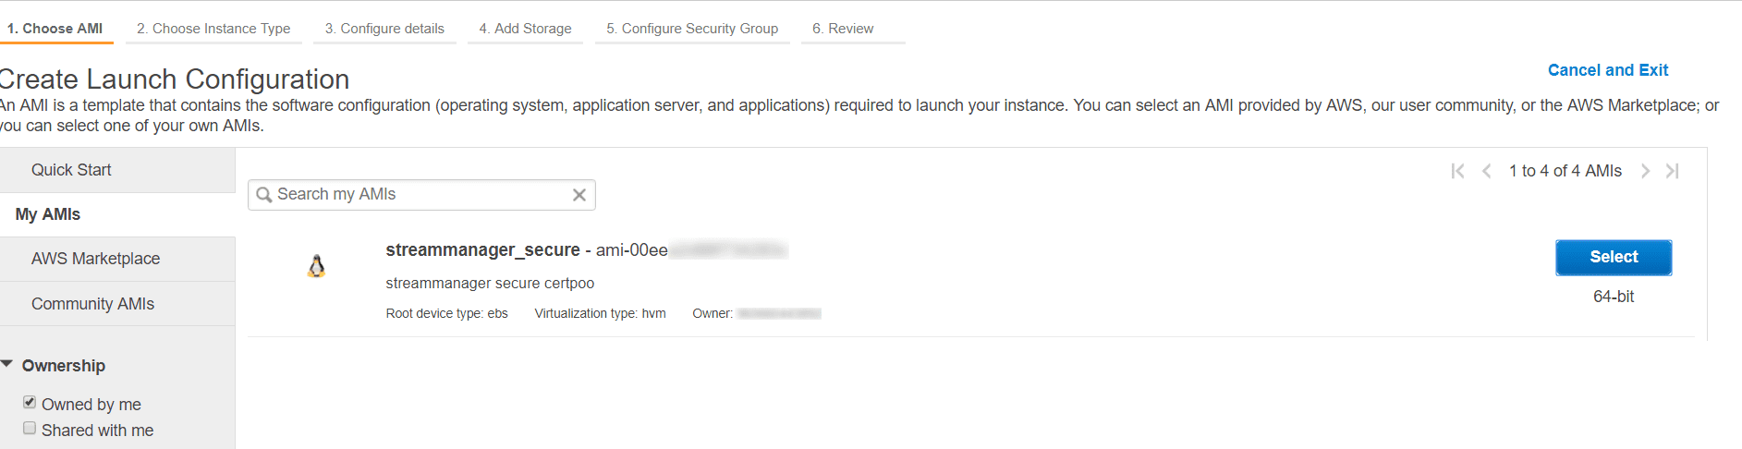The height and width of the screenshot is (449, 1742).
Task: Jump to Add Storage step
Action: (525, 29)
